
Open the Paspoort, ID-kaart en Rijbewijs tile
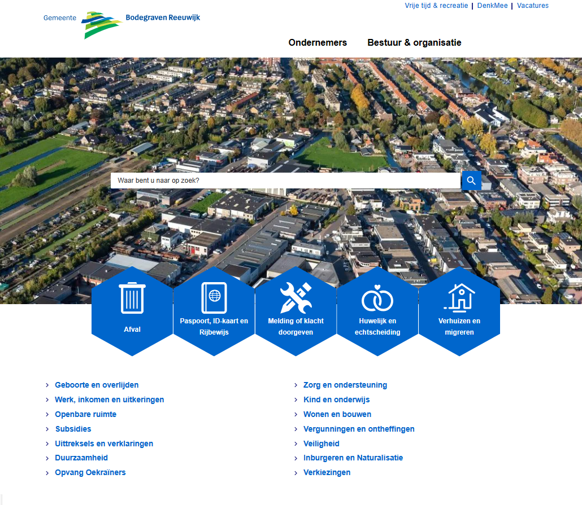[214, 311]
